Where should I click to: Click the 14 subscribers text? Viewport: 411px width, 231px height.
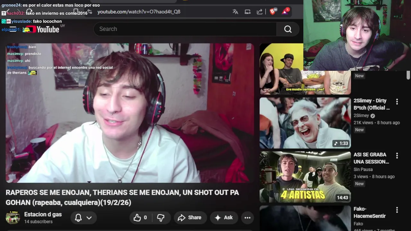[x=38, y=222]
